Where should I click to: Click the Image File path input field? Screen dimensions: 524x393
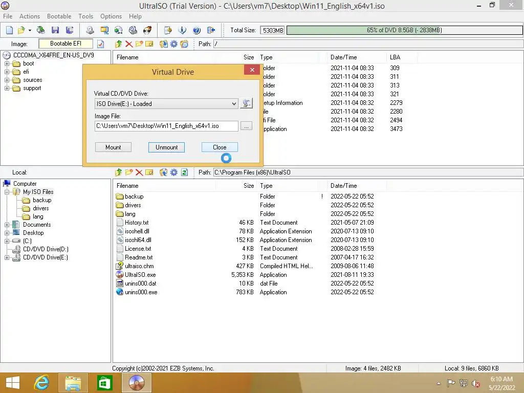tap(166, 126)
